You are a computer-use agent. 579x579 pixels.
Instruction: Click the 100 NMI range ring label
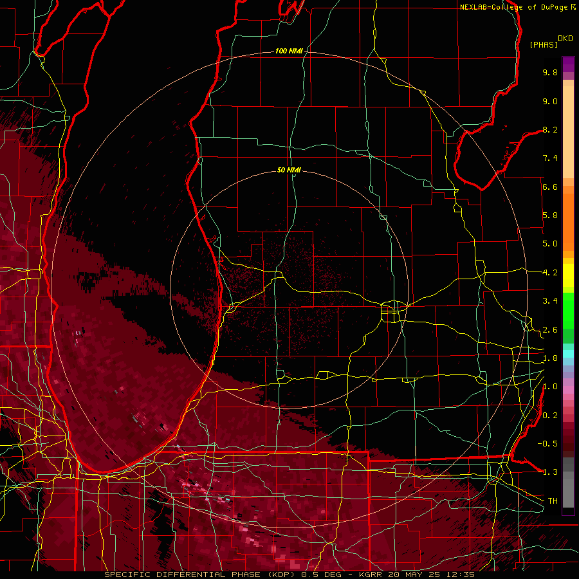pos(289,51)
